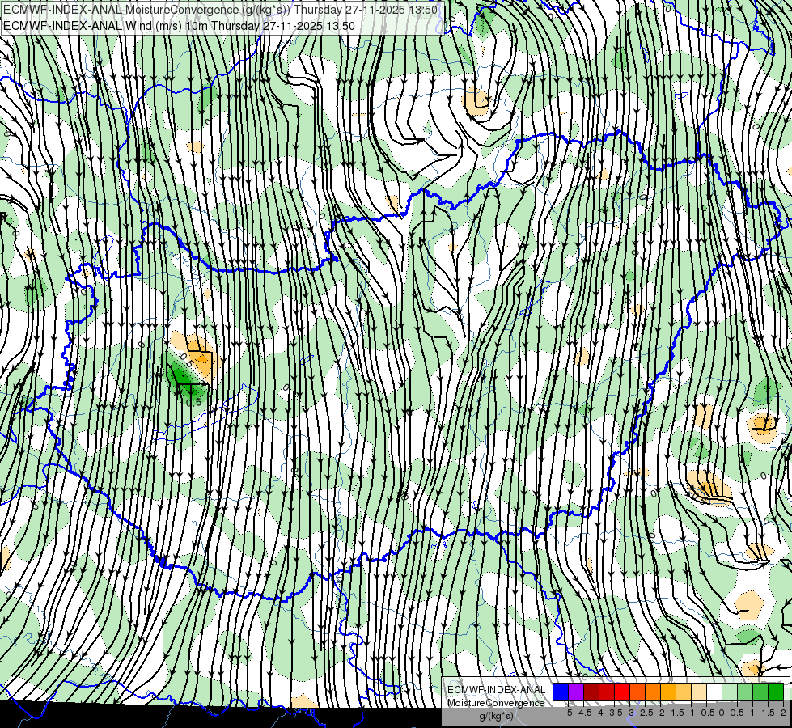Click the -2.5 tick label on the colorbar
792x728 pixels.
pos(645,713)
